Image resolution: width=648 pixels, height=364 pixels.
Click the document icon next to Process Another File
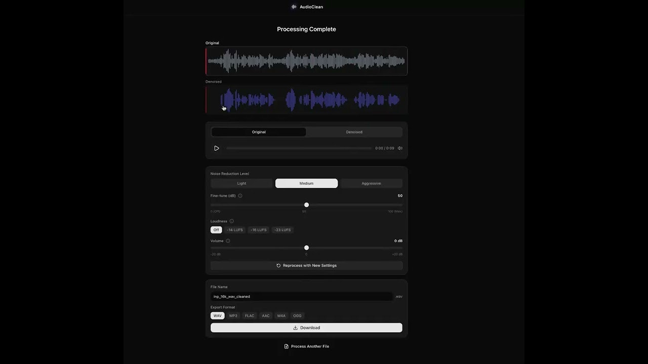click(286, 346)
